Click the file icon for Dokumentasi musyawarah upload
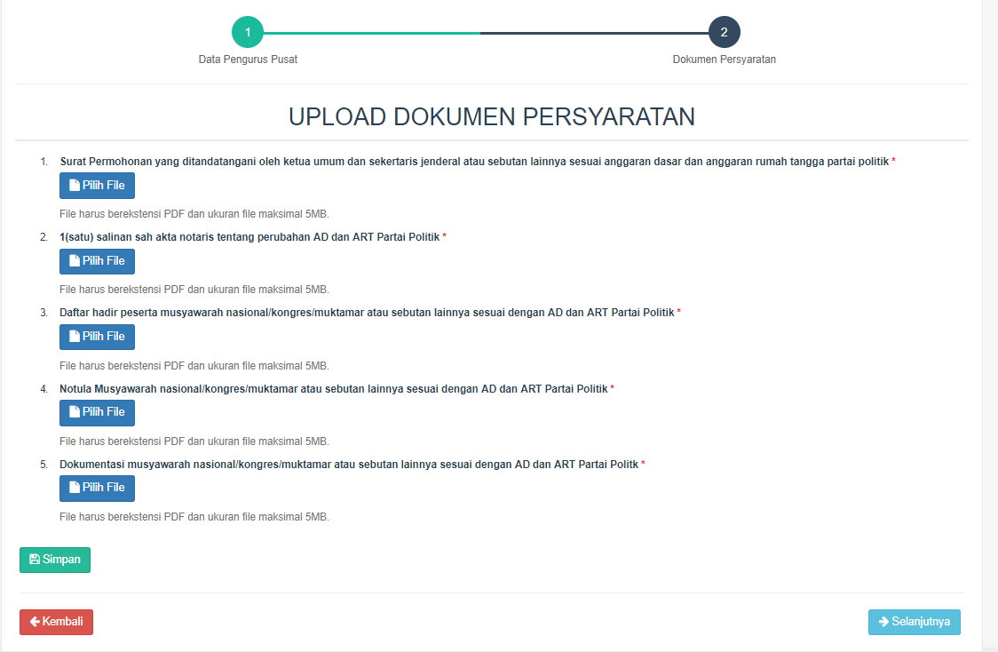Image resolution: width=998 pixels, height=652 pixels. tap(75, 488)
